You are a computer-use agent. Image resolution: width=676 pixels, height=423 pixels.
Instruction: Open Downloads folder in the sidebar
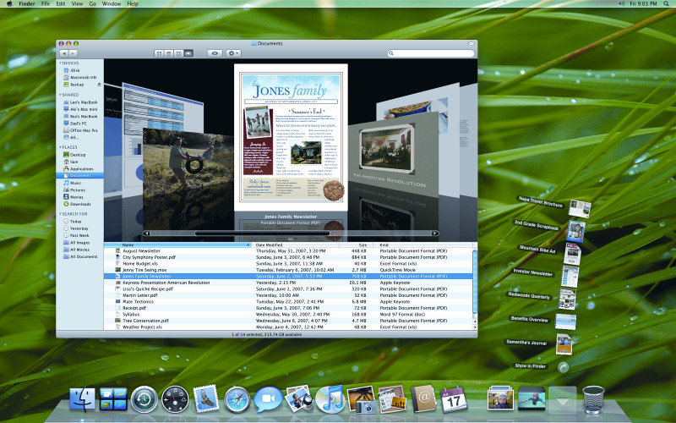tap(77, 204)
